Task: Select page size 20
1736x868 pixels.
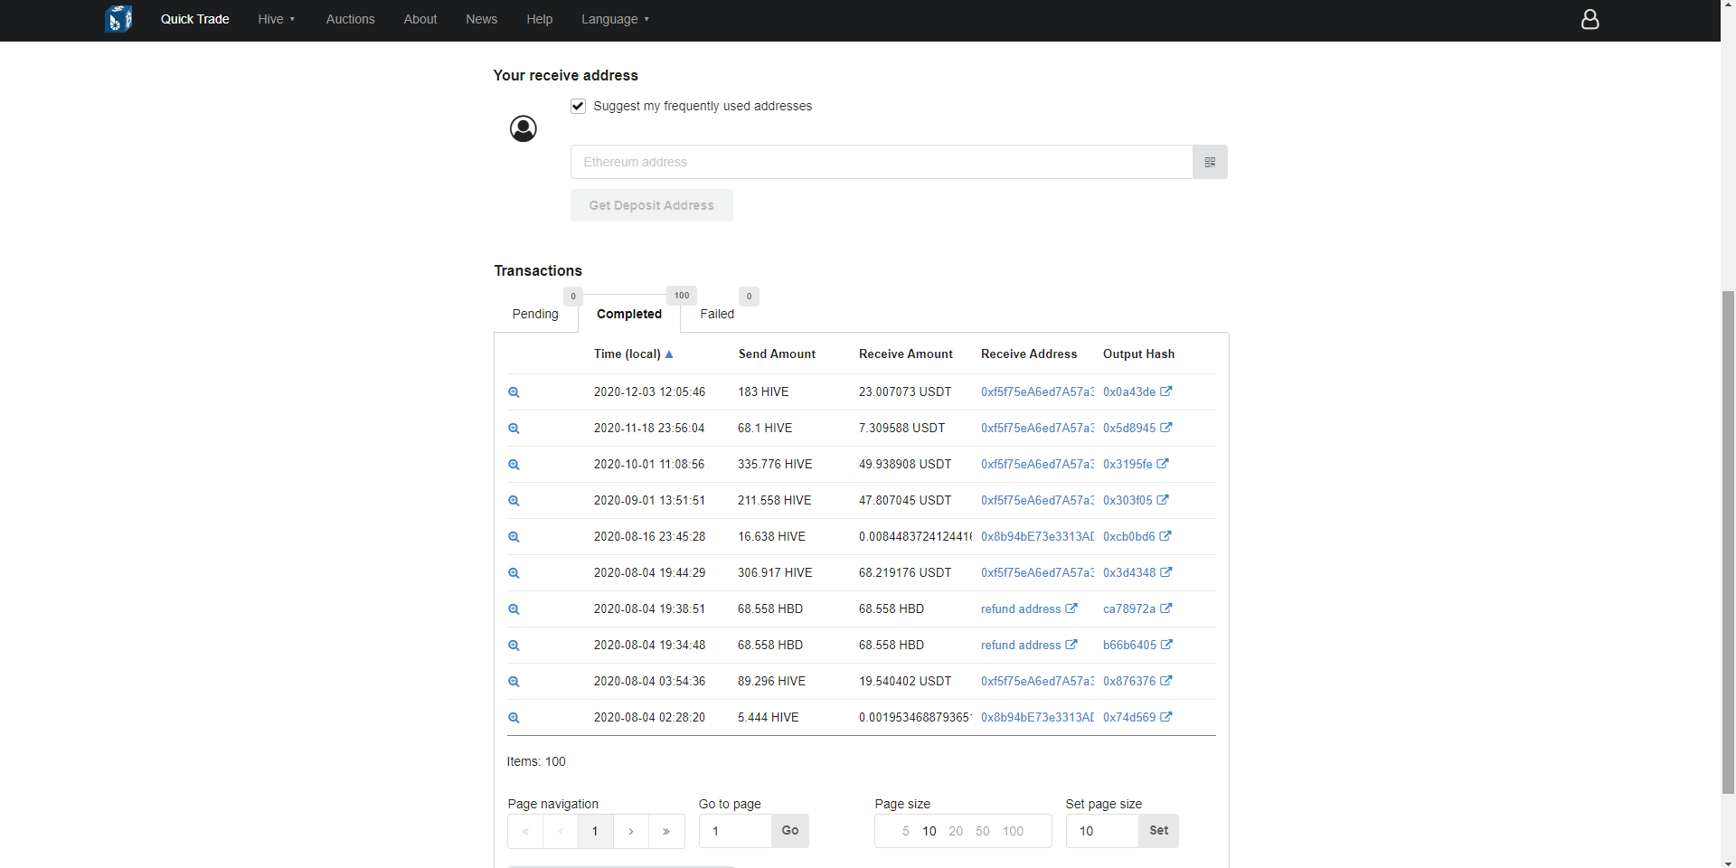Action: 956,831
